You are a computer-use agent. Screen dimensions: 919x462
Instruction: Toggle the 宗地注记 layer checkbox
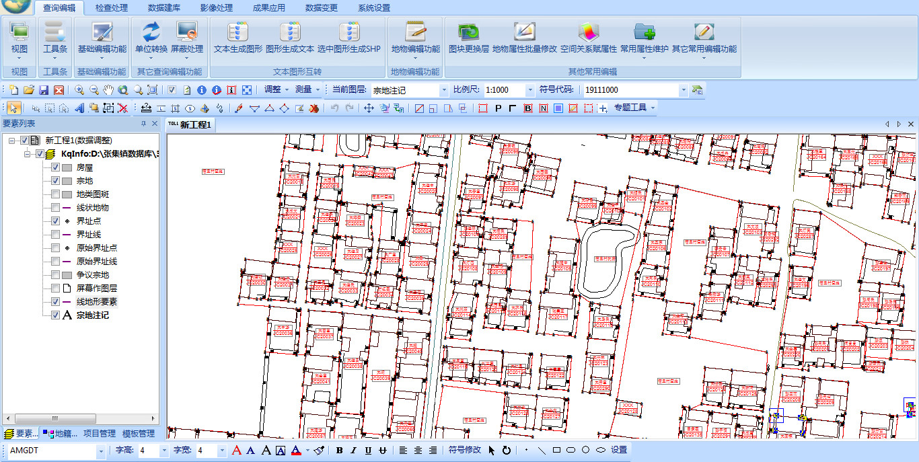pyautogui.click(x=56, y=315)
